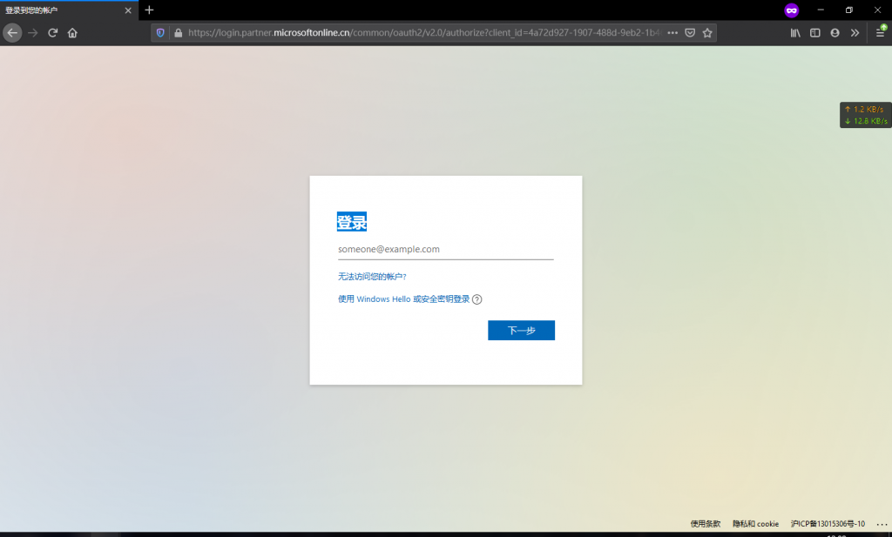The height and width of the screenshot is (537, 892).
Task: Go to the browser home page
Action: tap(72, 33)
